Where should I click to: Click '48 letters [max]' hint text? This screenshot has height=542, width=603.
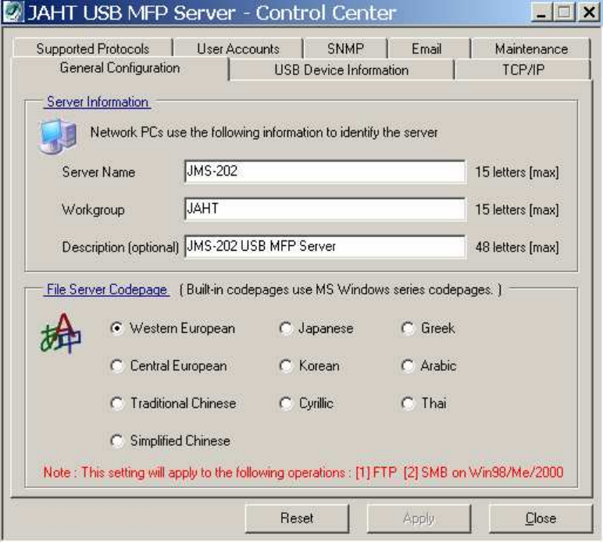click(517, 247)
